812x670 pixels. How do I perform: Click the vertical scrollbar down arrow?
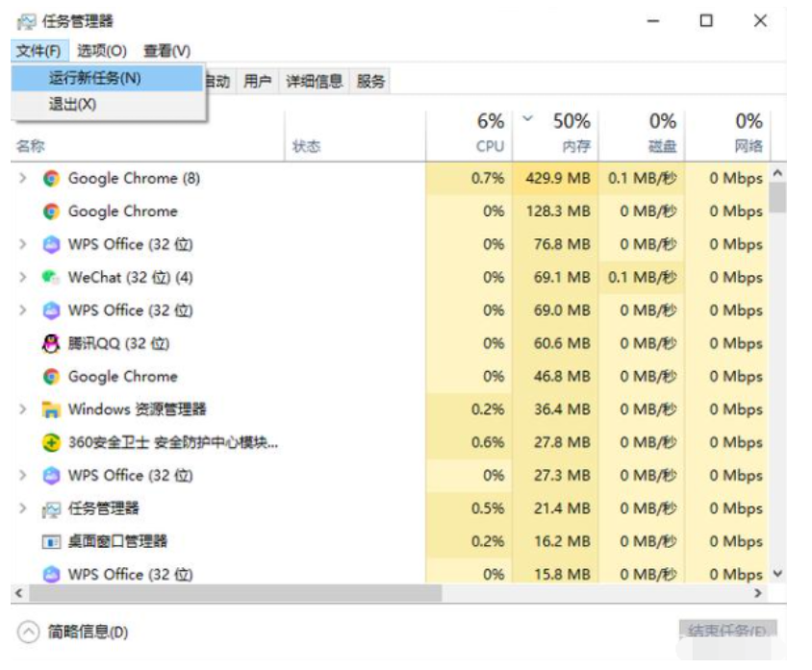(x=777, y=574)
